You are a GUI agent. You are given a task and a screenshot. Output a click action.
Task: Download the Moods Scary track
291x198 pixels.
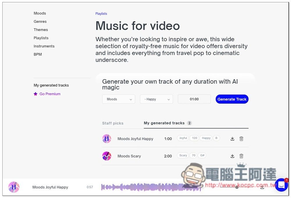pos(232,156)
